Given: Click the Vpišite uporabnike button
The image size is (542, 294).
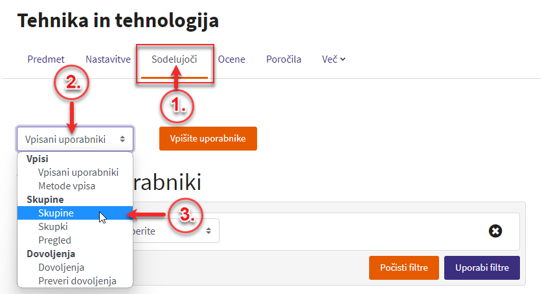Looking at the screenshot, I should [x=208, y=138].
